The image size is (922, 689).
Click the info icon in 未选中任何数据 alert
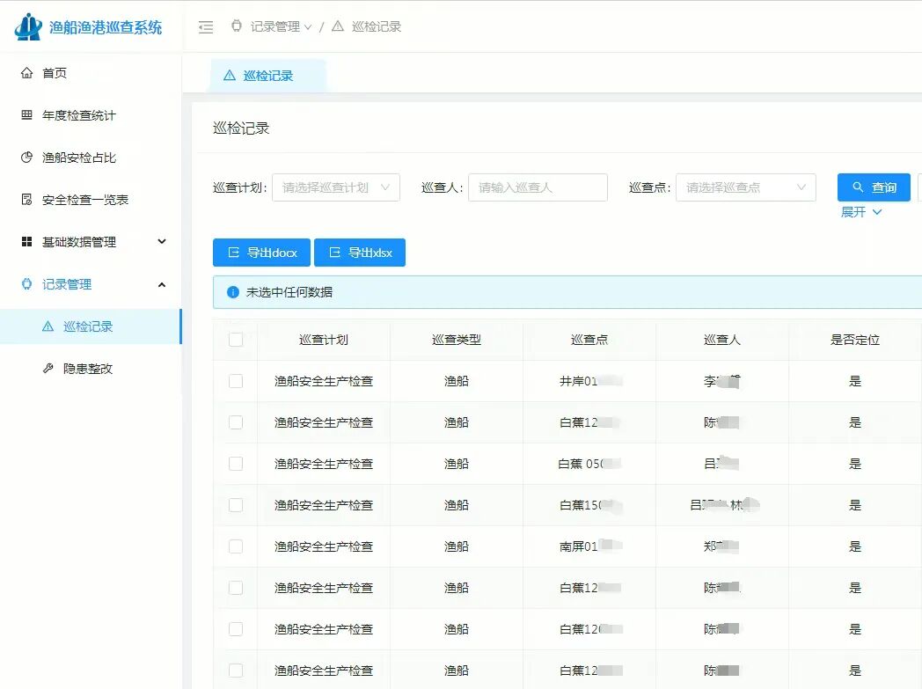(x=233, y=292)
